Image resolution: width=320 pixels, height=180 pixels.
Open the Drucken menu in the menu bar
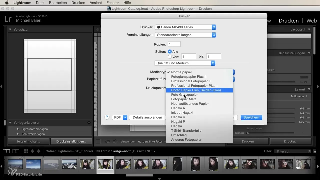click(x=78, y=3)
